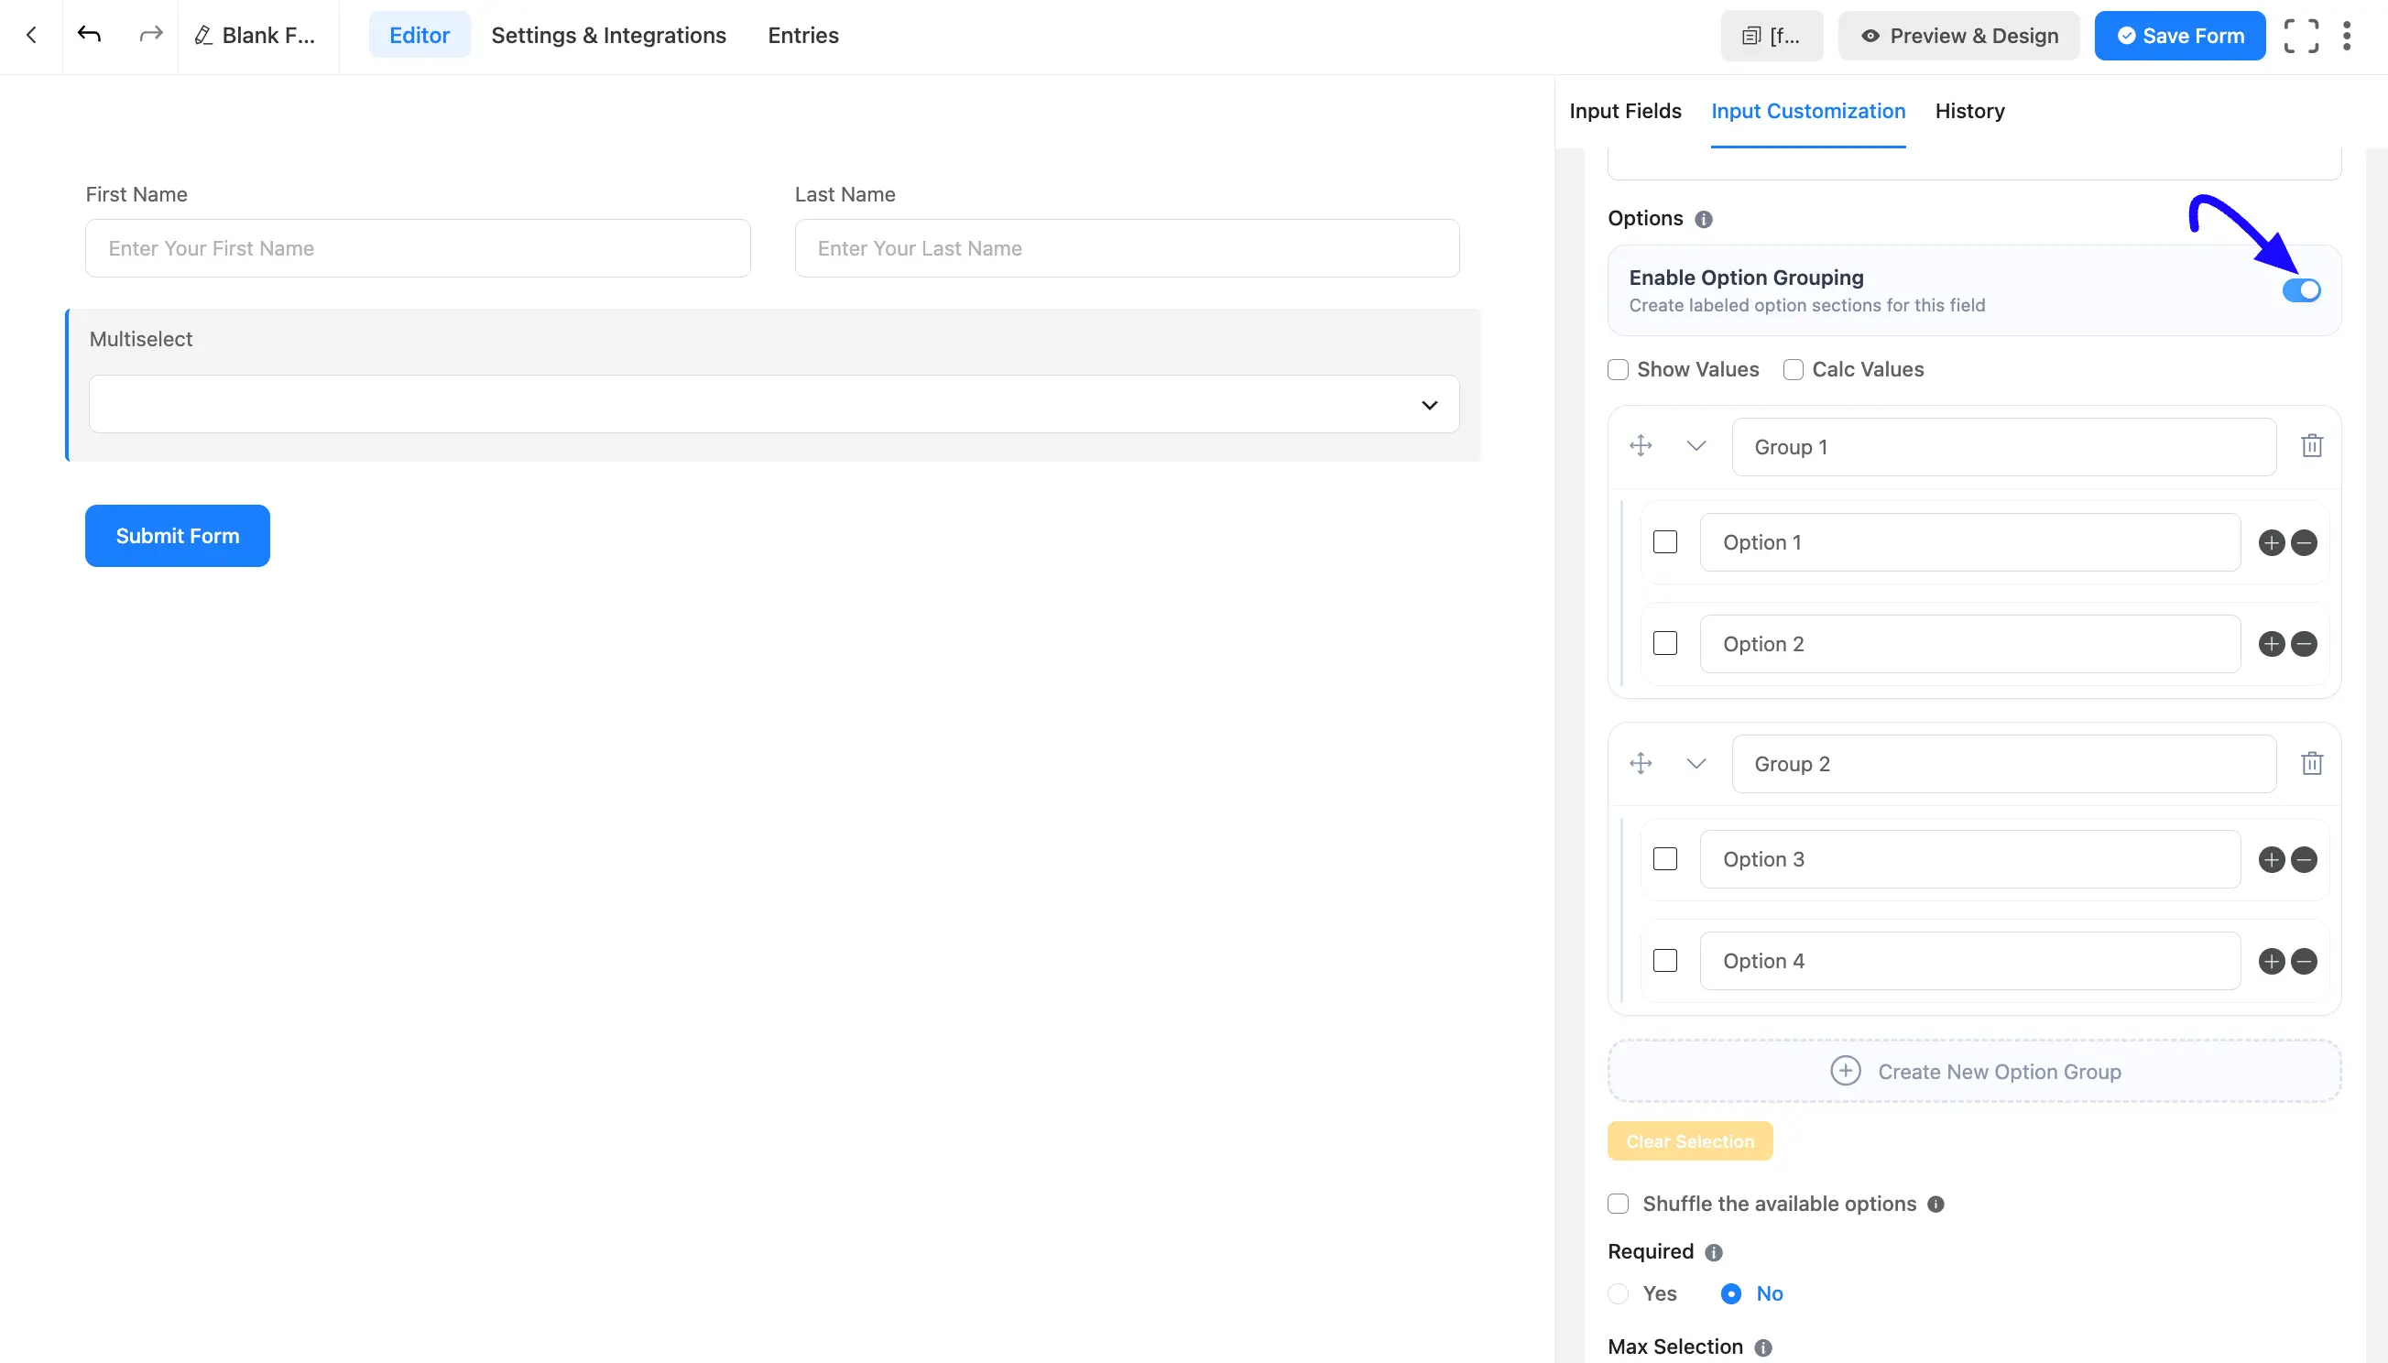Undo the last change
2388x1363 pixels.
pyautogui.click(x=89, y=36)
